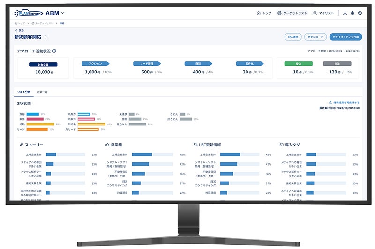Click the 1,000 件 action count

[x=92, y=72]
